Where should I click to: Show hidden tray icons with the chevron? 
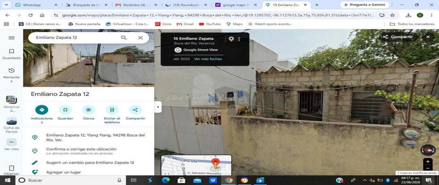pyautogui.click(x=364, y=180)
